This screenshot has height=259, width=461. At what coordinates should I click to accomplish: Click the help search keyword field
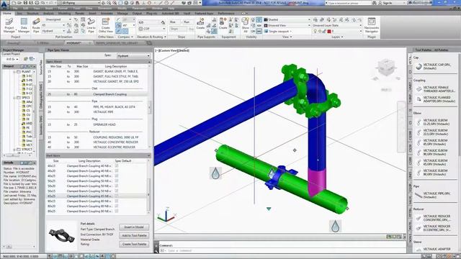coord(348,3)
